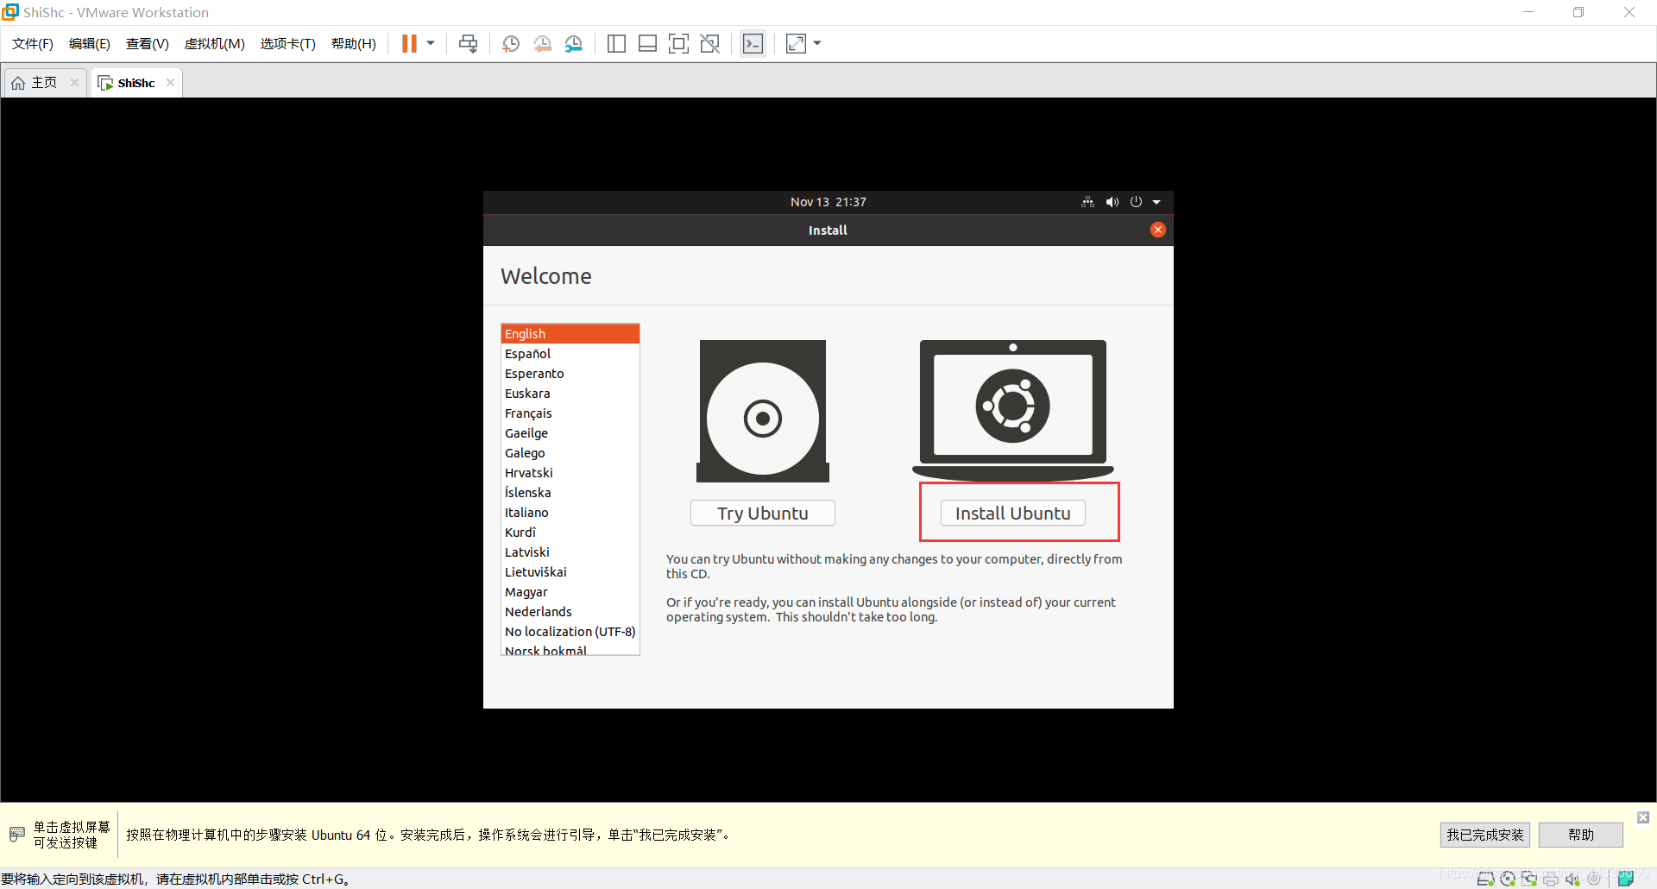Select Íslenska in the language list
This screenshot has height=889, width=1657.
point(570,493)
